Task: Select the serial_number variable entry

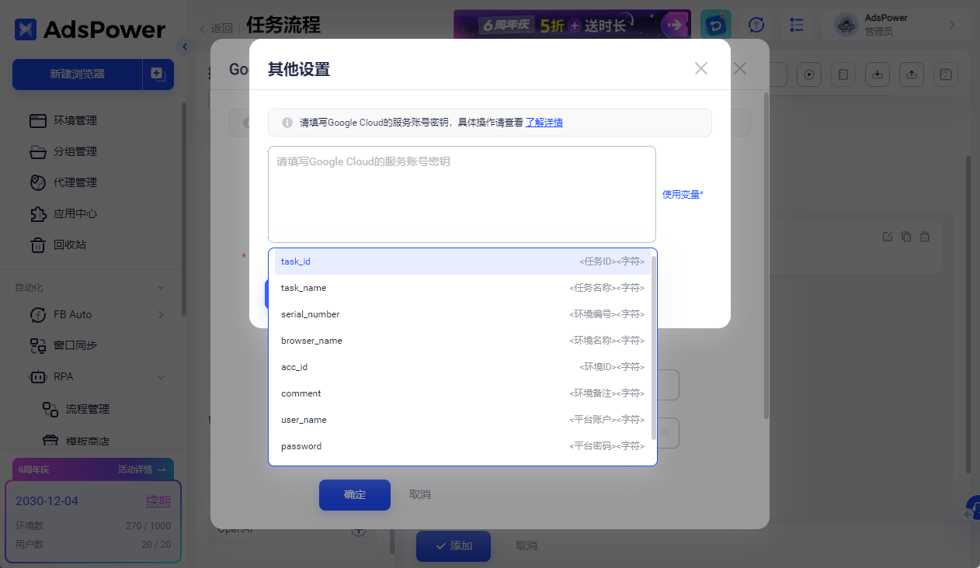Action: (x=462, y=313)
